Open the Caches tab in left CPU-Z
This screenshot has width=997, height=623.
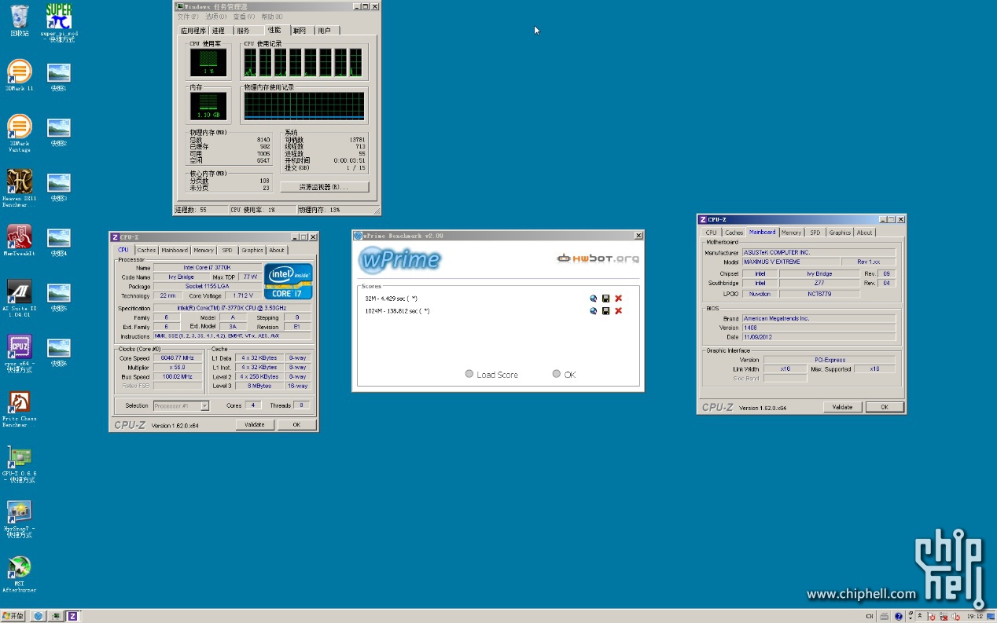pyautogui.click(x=146, y=251)
